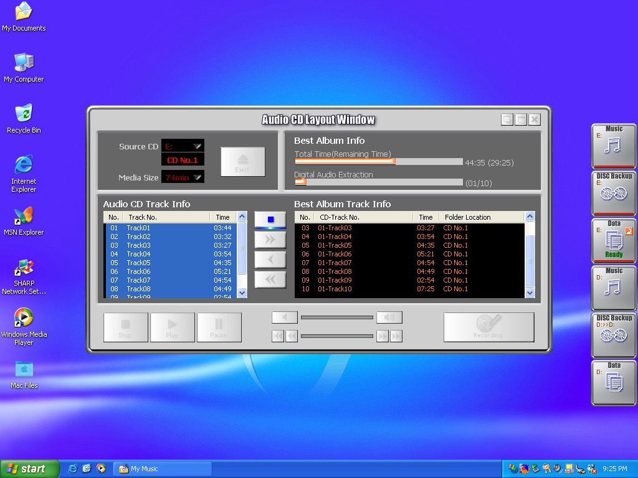Click the remove single track left-arrow button
Image resolution: width=638 pixels, height=478 pixels.
coord(270,260)
